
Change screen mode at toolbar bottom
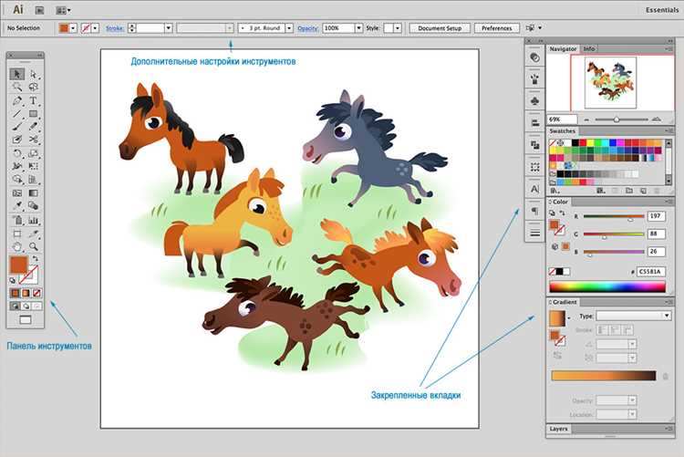[26, 320]
